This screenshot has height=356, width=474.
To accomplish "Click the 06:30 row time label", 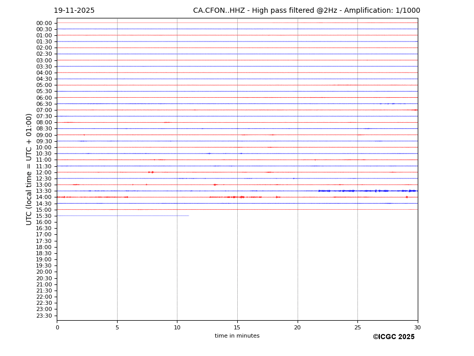I will pos(43,104).
